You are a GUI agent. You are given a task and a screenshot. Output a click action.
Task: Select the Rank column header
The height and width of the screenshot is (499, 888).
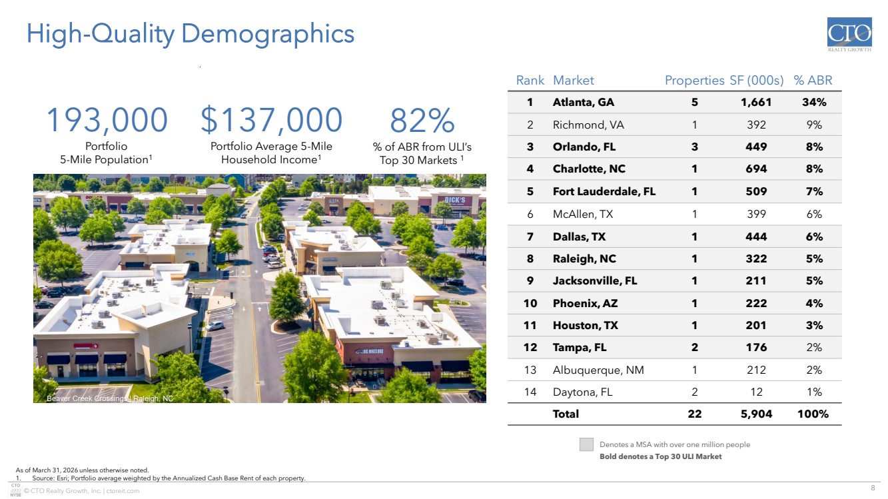(x=530, y=81)
